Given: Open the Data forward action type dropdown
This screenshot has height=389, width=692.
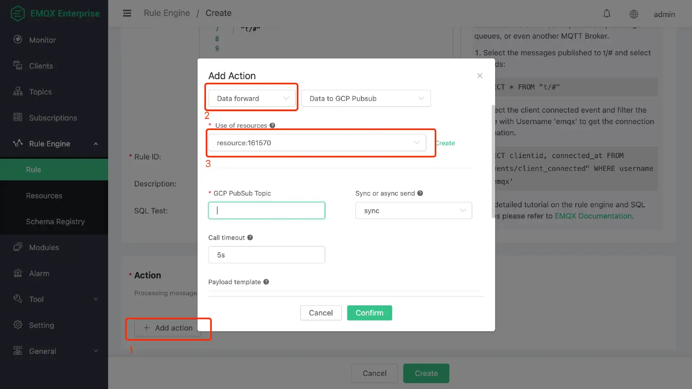Looking at the screenshot, I should pyautogui.click(x=252, y=98).
